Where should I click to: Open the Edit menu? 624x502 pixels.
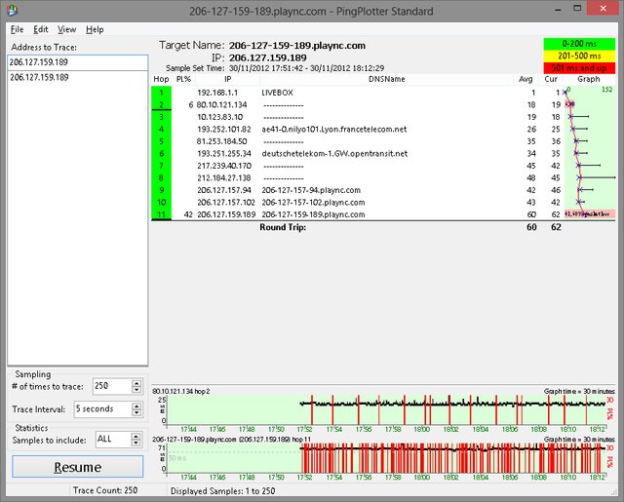tap(41, 29)
